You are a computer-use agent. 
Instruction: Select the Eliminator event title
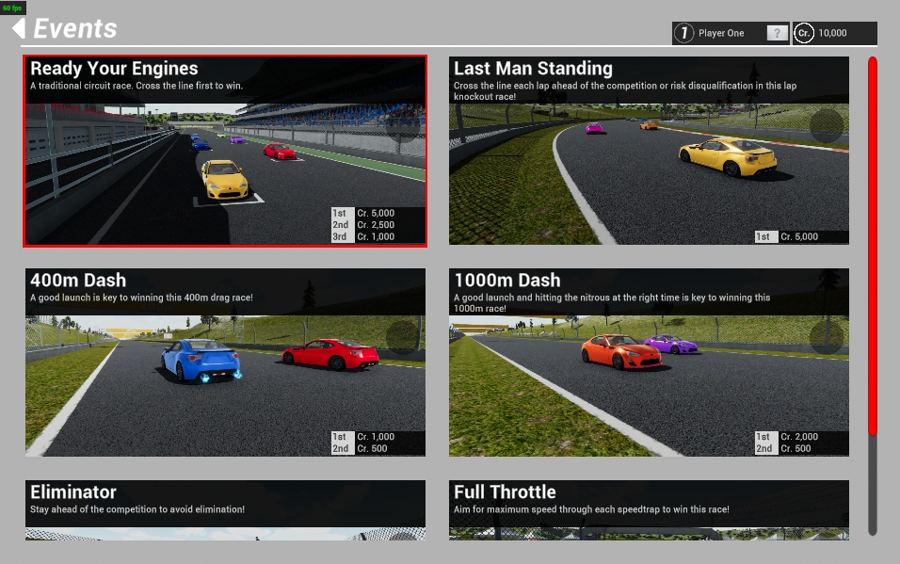73,492
